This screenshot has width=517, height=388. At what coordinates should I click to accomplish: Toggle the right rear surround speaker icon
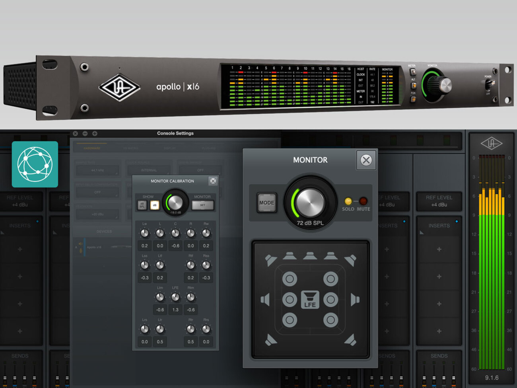pos(350,339)
